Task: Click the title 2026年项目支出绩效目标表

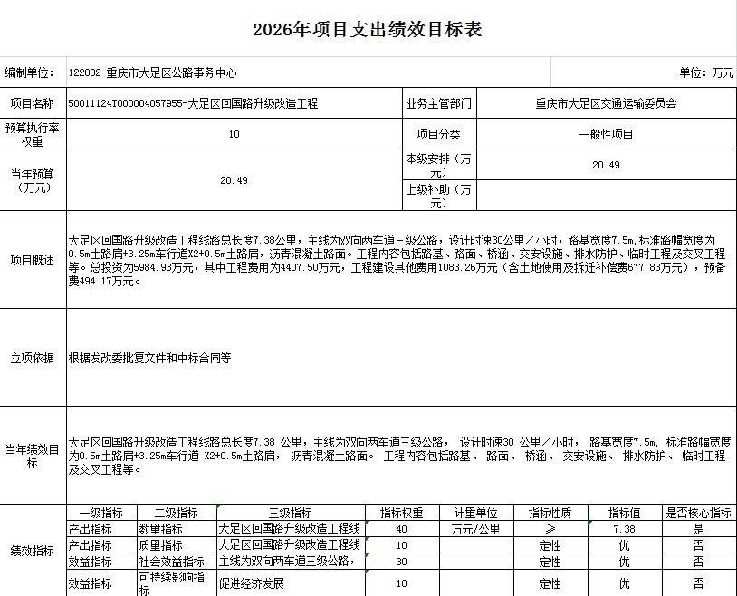Action: coord(368,30)
